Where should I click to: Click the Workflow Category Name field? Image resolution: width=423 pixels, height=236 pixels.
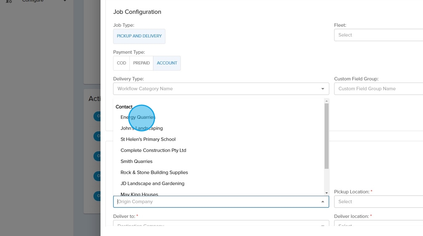(x=215, y=89)
